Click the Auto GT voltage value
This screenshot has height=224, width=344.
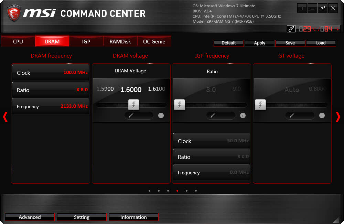(292, 90)
